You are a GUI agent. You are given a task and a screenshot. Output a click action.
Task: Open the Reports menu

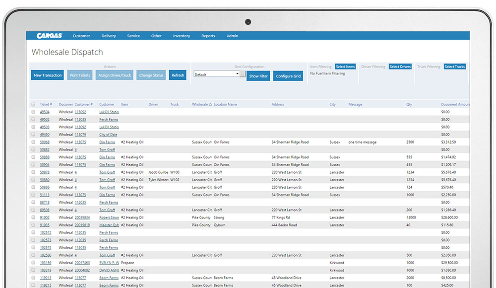pyautogui.click(x=208, y=36)
